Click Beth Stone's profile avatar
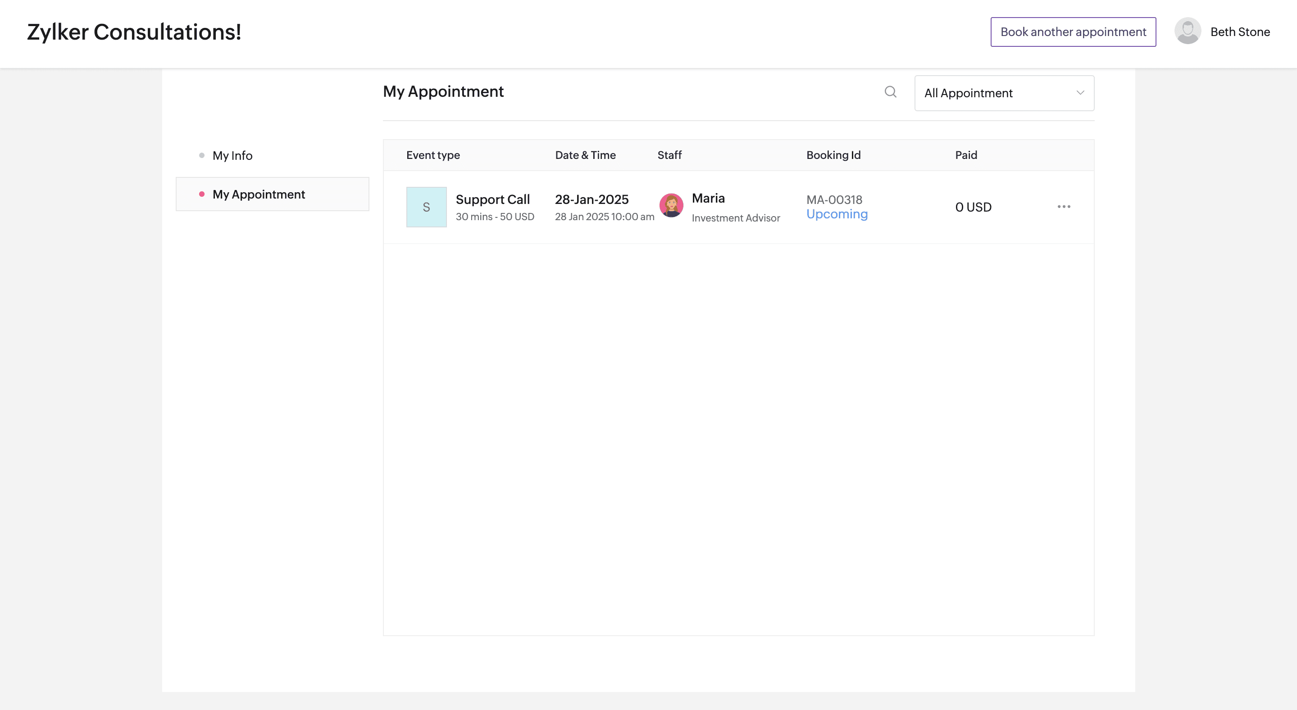 1187,31
